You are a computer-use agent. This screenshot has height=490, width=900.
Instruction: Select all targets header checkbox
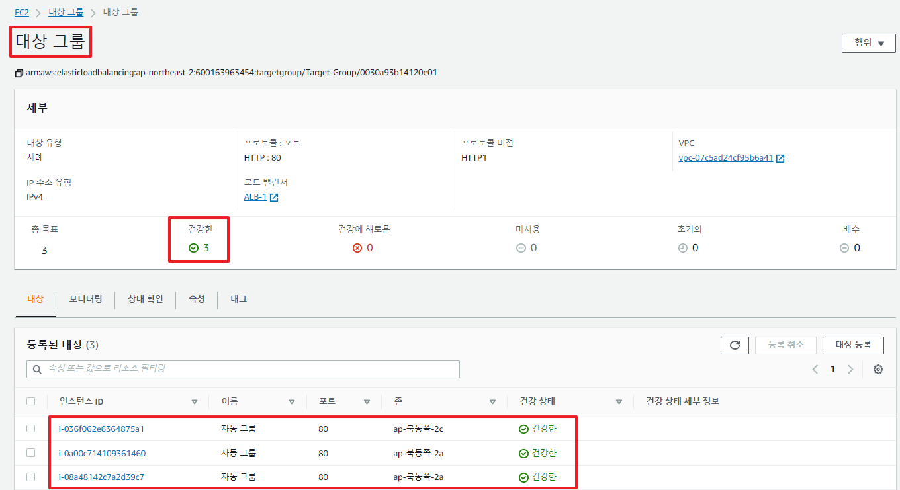[x=30, y=401]
